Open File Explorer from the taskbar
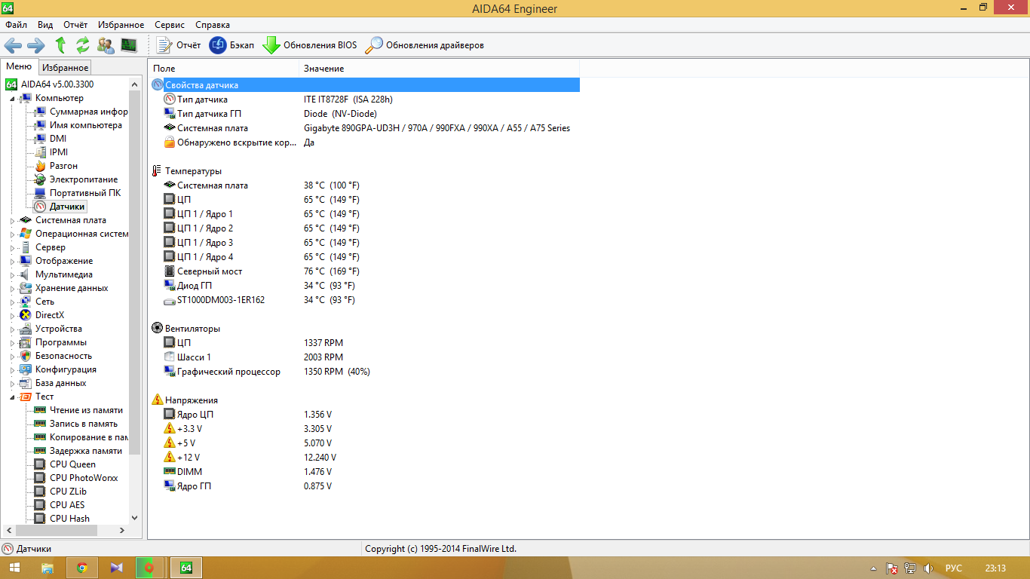Screen dimensions: 1030x579 click(48, 568)
